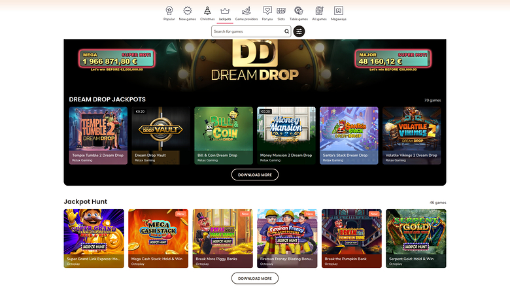Open Fireman Frenzy: Blazing Bonus game
Image resolution: width=510 pixels, height=287 pixels.
287,239
